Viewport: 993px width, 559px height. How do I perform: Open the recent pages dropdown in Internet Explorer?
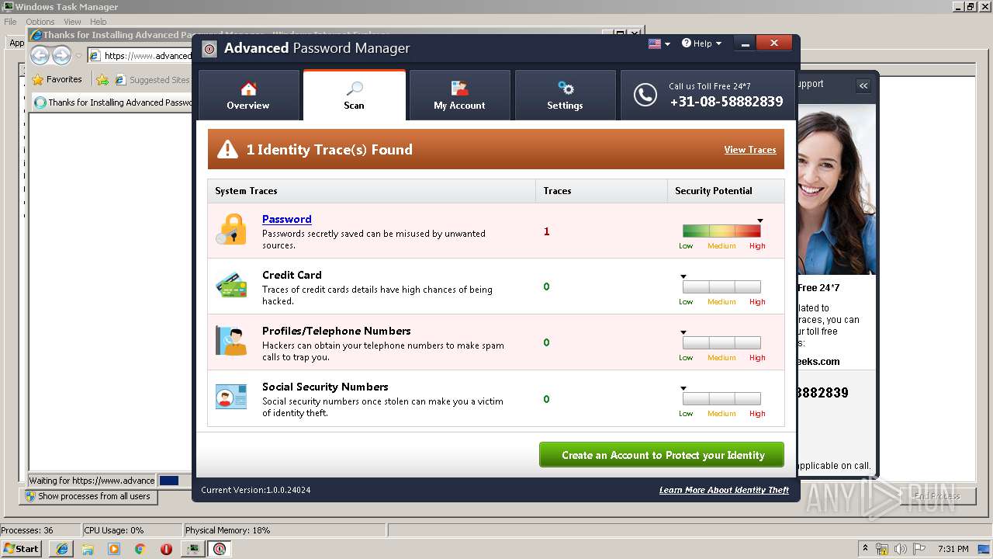(78, 56)
